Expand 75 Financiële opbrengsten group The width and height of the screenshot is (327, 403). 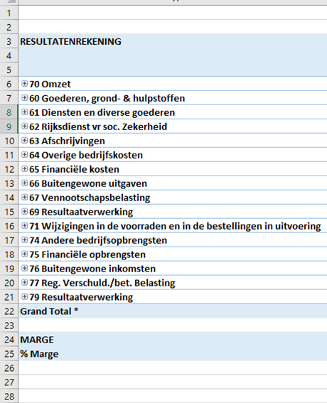tap(24, 254)
